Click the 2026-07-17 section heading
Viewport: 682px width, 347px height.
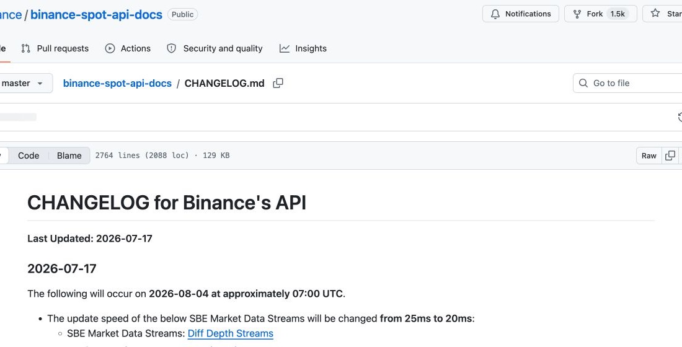coord(62,268)
